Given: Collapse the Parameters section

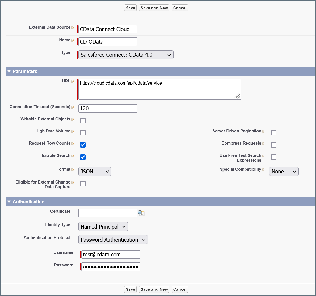Looking at the screenshot, I should pos(9,71).
